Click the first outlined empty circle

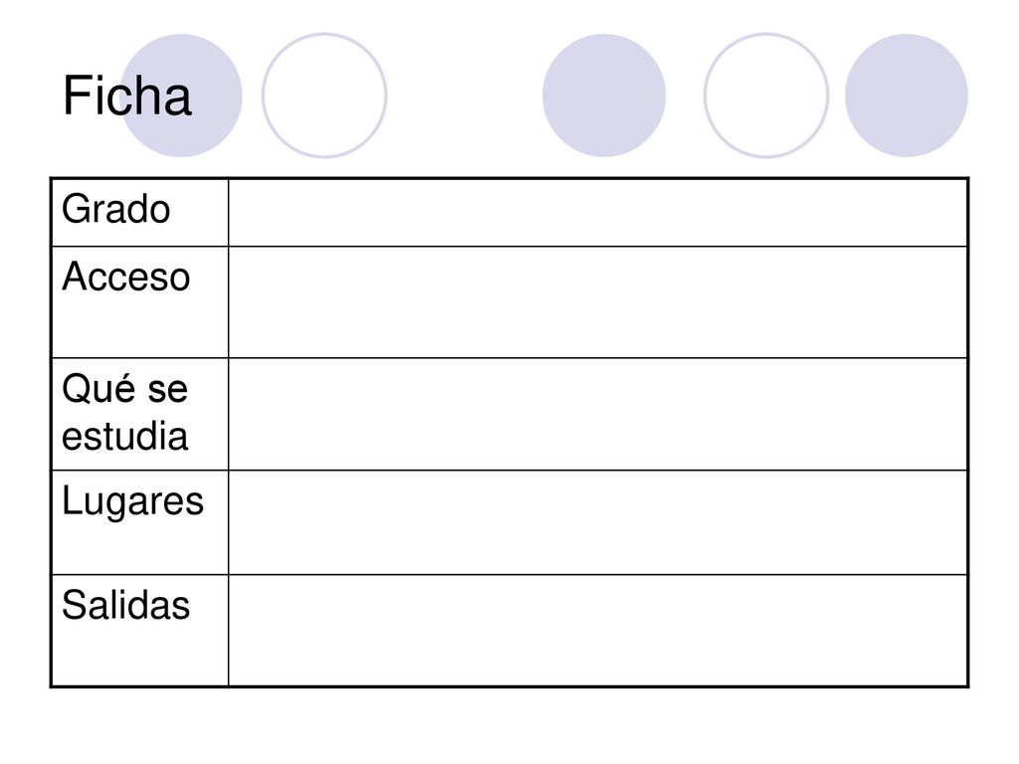tap(324, 95)
